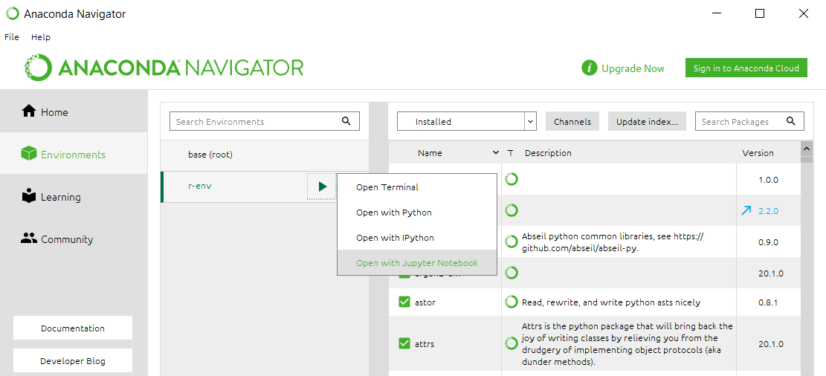Screen dimensions: 826x376
Task: Click the blue update arrow beside 2.2.0
Action: coord(746,210)
